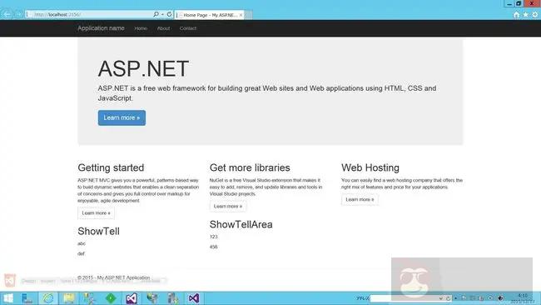541x305 pixels.
Task: Click the '© 2015 - My ASP.NET Application' footer
Action: pos(114,277)
